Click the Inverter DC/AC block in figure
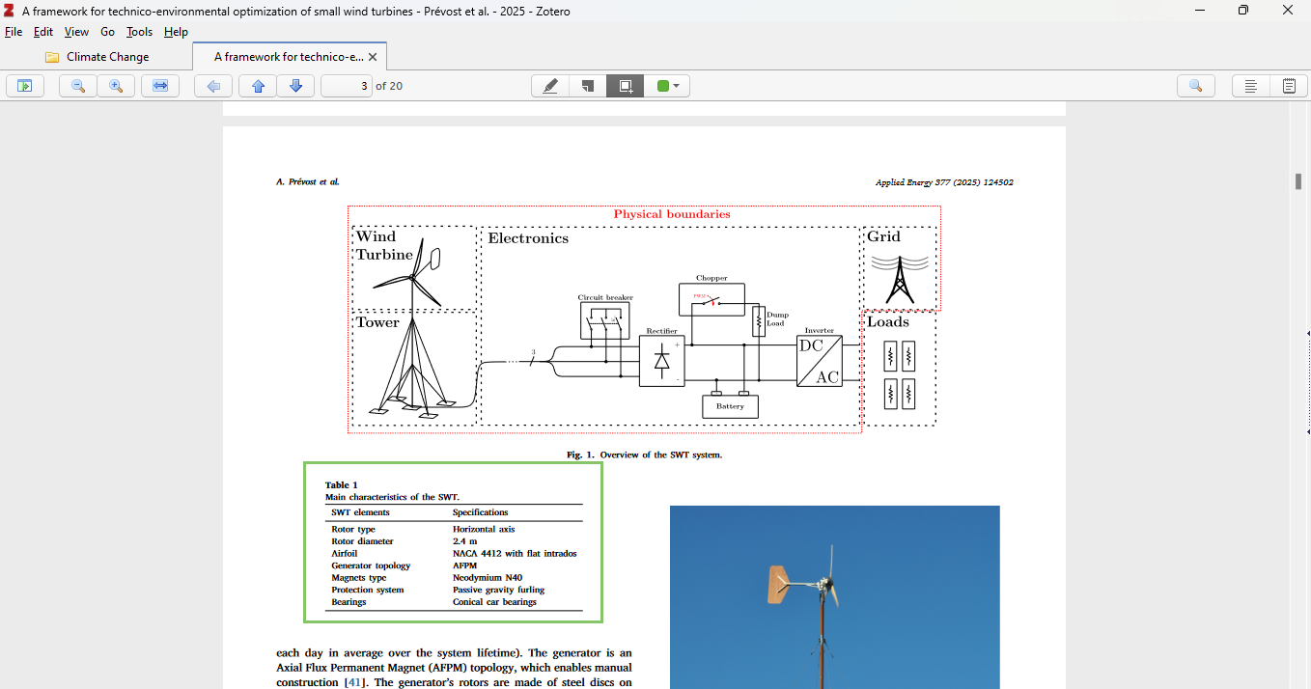This screenshot has width=1311, height=689. (x=820, y=361)
